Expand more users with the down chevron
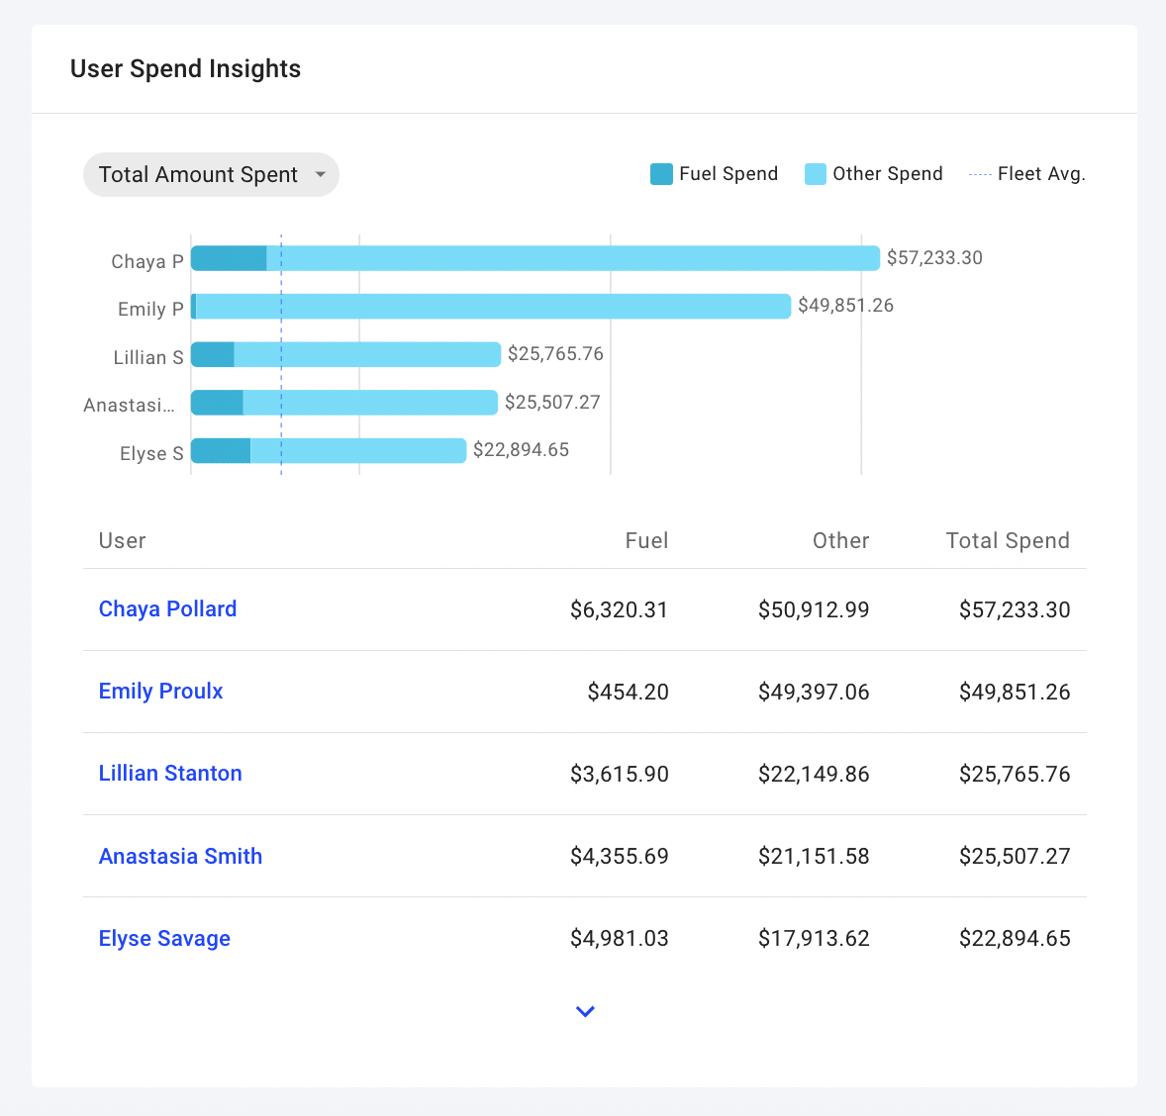Viewport: 1166px width, 1116px height. tap(585, 1011)
